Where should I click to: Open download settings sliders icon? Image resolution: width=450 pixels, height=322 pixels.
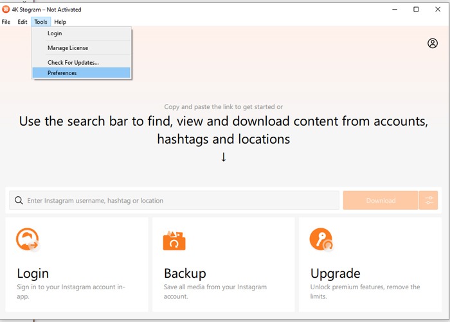(x=428, y=201)
